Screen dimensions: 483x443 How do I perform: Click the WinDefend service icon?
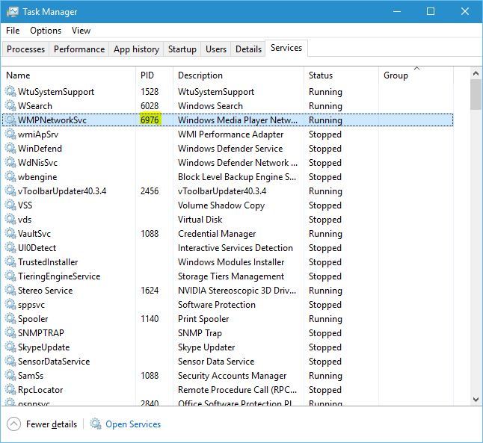pos(10,148)
